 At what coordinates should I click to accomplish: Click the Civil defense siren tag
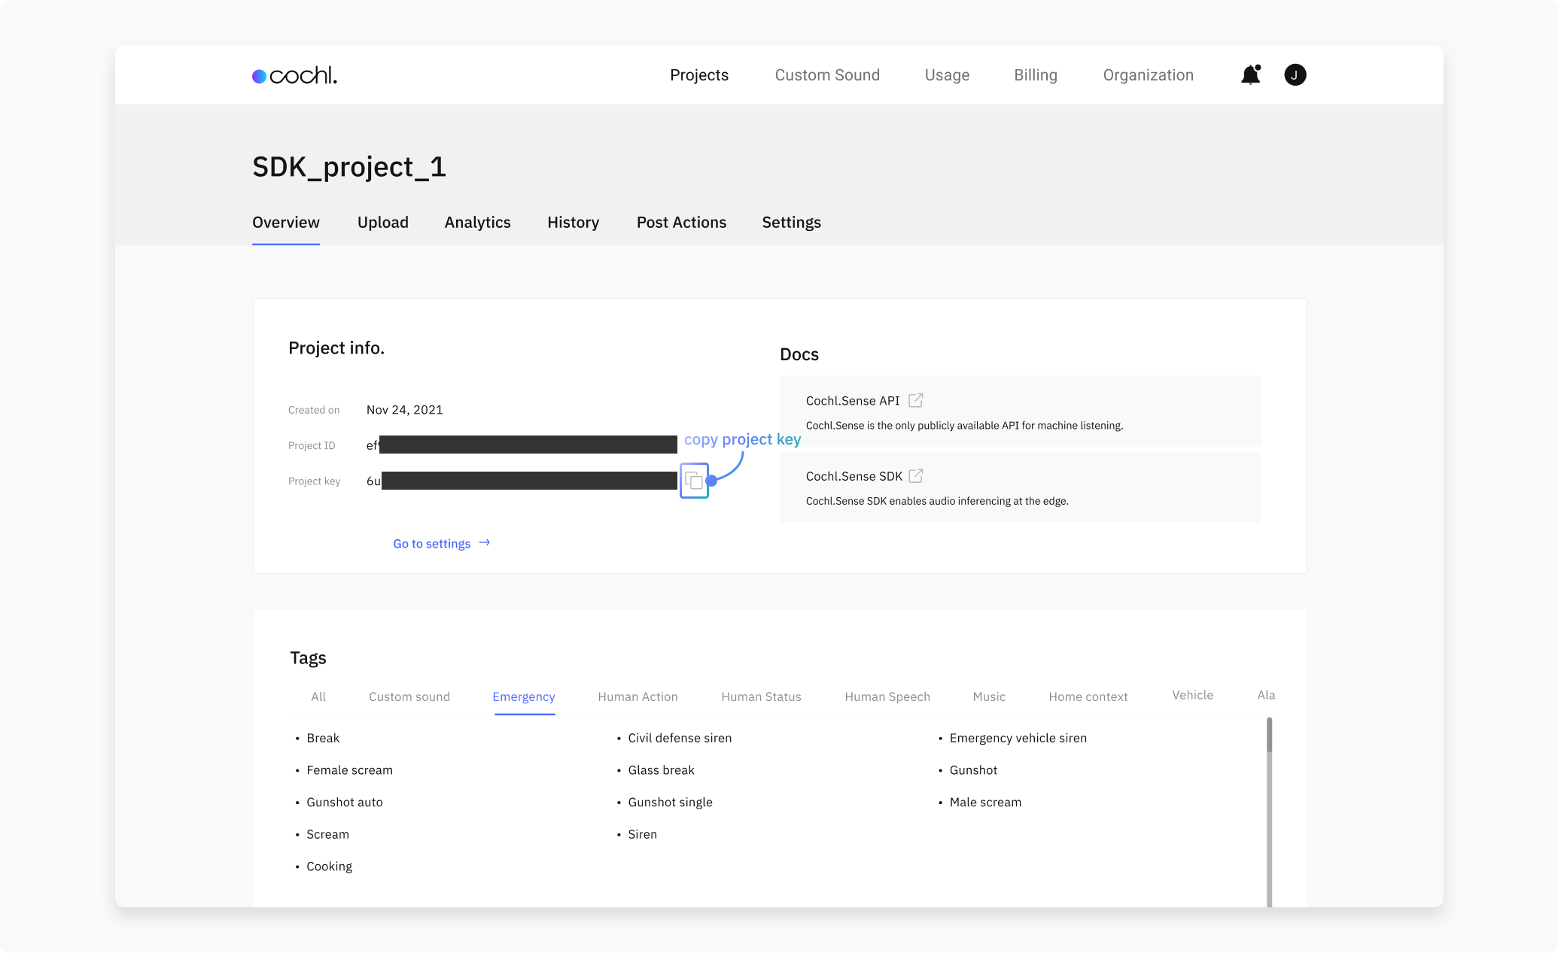(680, 738)
